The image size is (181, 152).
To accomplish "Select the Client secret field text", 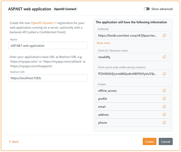I will (x=127, y=74).
